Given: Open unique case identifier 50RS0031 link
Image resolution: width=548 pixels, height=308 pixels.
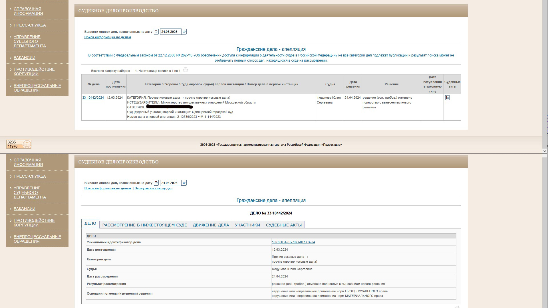Looking at the screenshot, I should point(293,242).
